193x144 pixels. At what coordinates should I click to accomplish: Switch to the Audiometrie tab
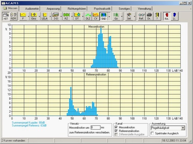[x=32, y=9]
